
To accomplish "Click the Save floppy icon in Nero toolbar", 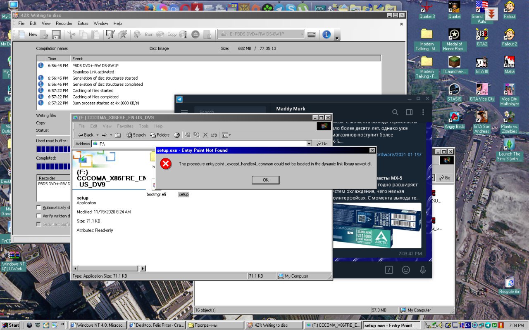I will 56,35.
